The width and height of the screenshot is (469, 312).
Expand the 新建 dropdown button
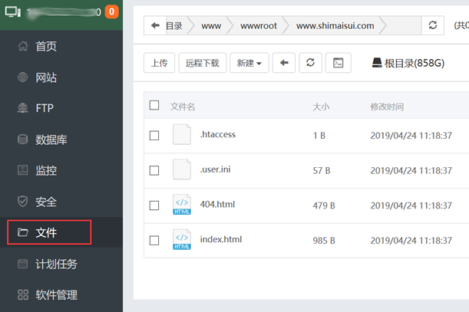coord(249,63)
